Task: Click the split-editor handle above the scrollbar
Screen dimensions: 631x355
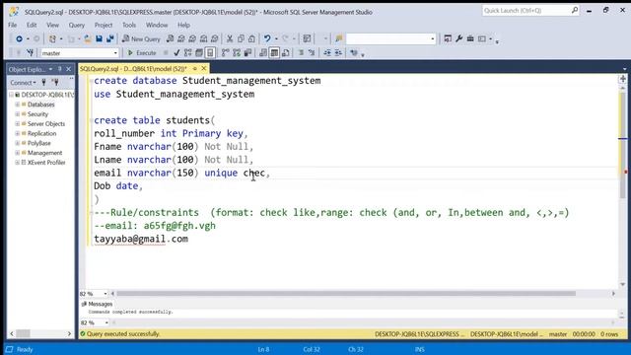Action: point(623,79)
